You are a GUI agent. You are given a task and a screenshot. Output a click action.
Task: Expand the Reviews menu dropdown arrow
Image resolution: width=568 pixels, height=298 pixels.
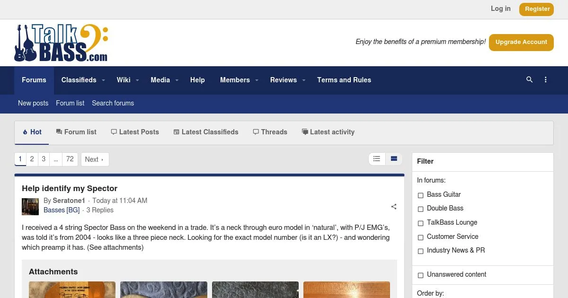(304, 80)
